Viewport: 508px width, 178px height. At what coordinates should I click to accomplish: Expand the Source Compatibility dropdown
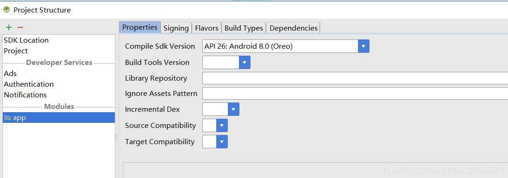point(222,126)
